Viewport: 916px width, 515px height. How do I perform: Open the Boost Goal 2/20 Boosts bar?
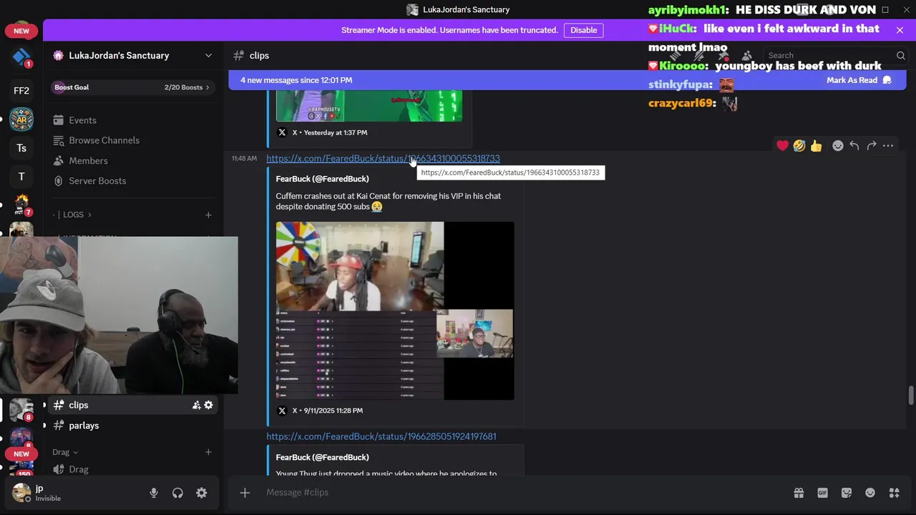(132, 87)
